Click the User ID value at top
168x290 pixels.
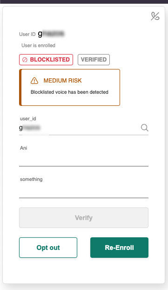tap(51, 34)
